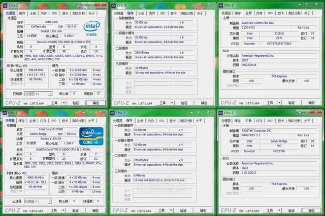Open 关于 tab in 6 MBytes cache window

199,121
